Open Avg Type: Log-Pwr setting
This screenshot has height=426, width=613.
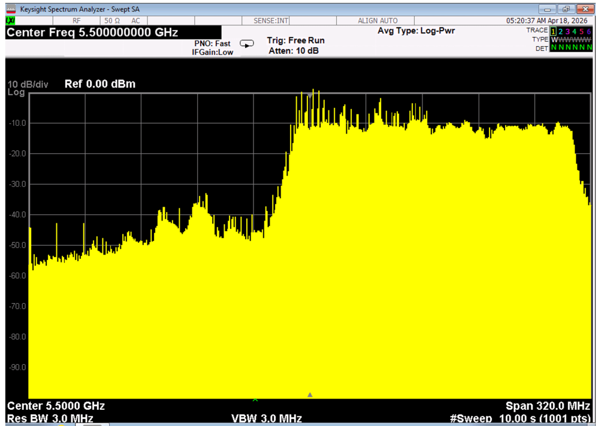click(x=416, y=31)
